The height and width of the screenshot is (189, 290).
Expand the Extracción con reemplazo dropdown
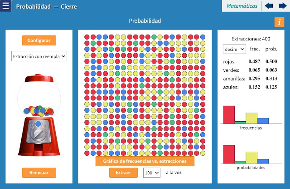(39, 56)
